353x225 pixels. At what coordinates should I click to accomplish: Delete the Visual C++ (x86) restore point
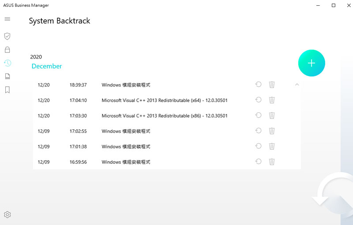(272, 115)
